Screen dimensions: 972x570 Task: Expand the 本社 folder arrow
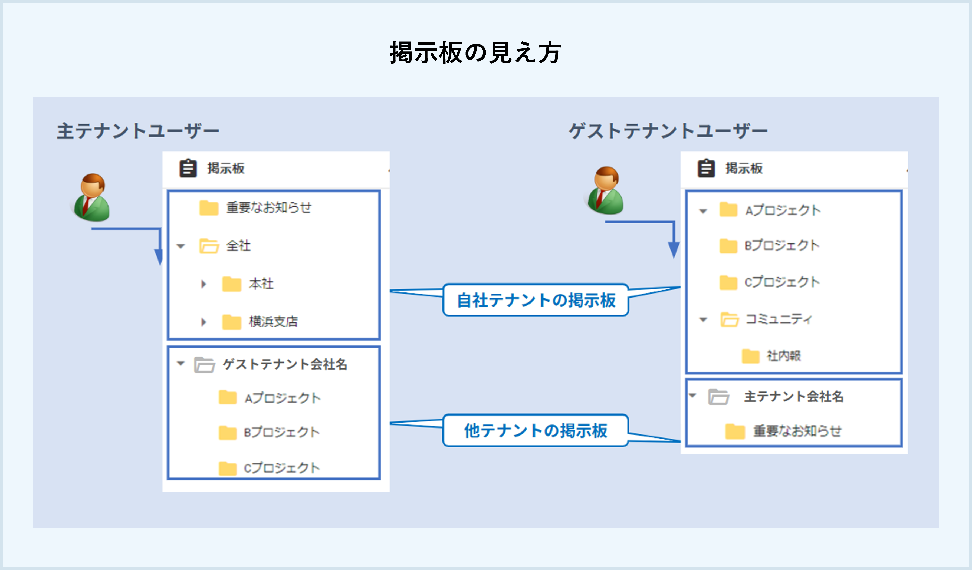pyautogui.click(x=204, y=284)
